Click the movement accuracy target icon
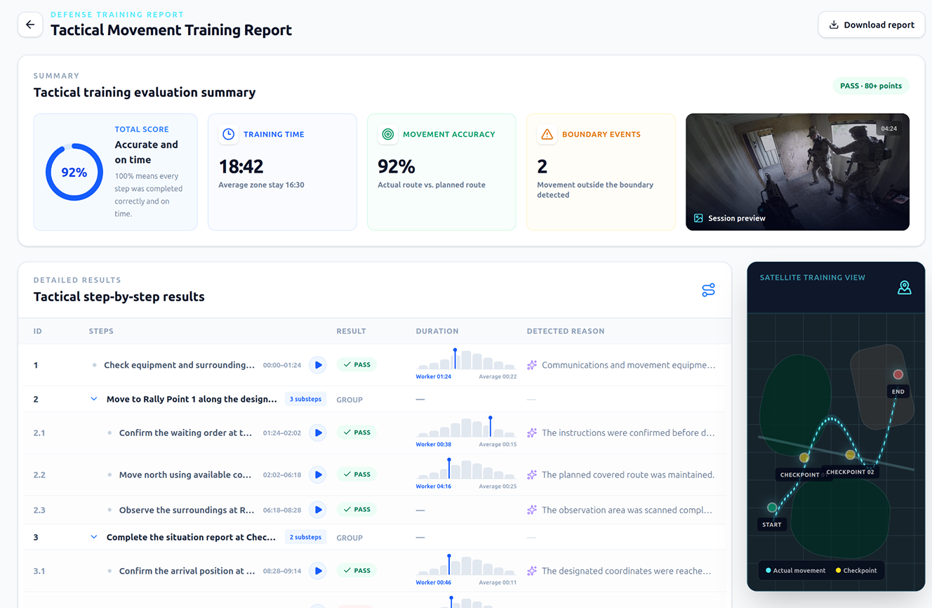 coord(387,134)
